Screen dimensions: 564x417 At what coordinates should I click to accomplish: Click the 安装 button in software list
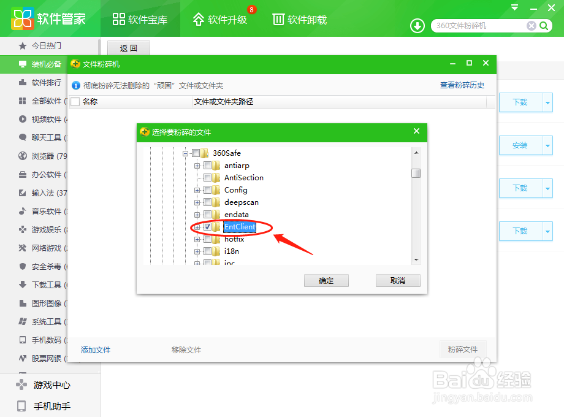coord(520,145)
